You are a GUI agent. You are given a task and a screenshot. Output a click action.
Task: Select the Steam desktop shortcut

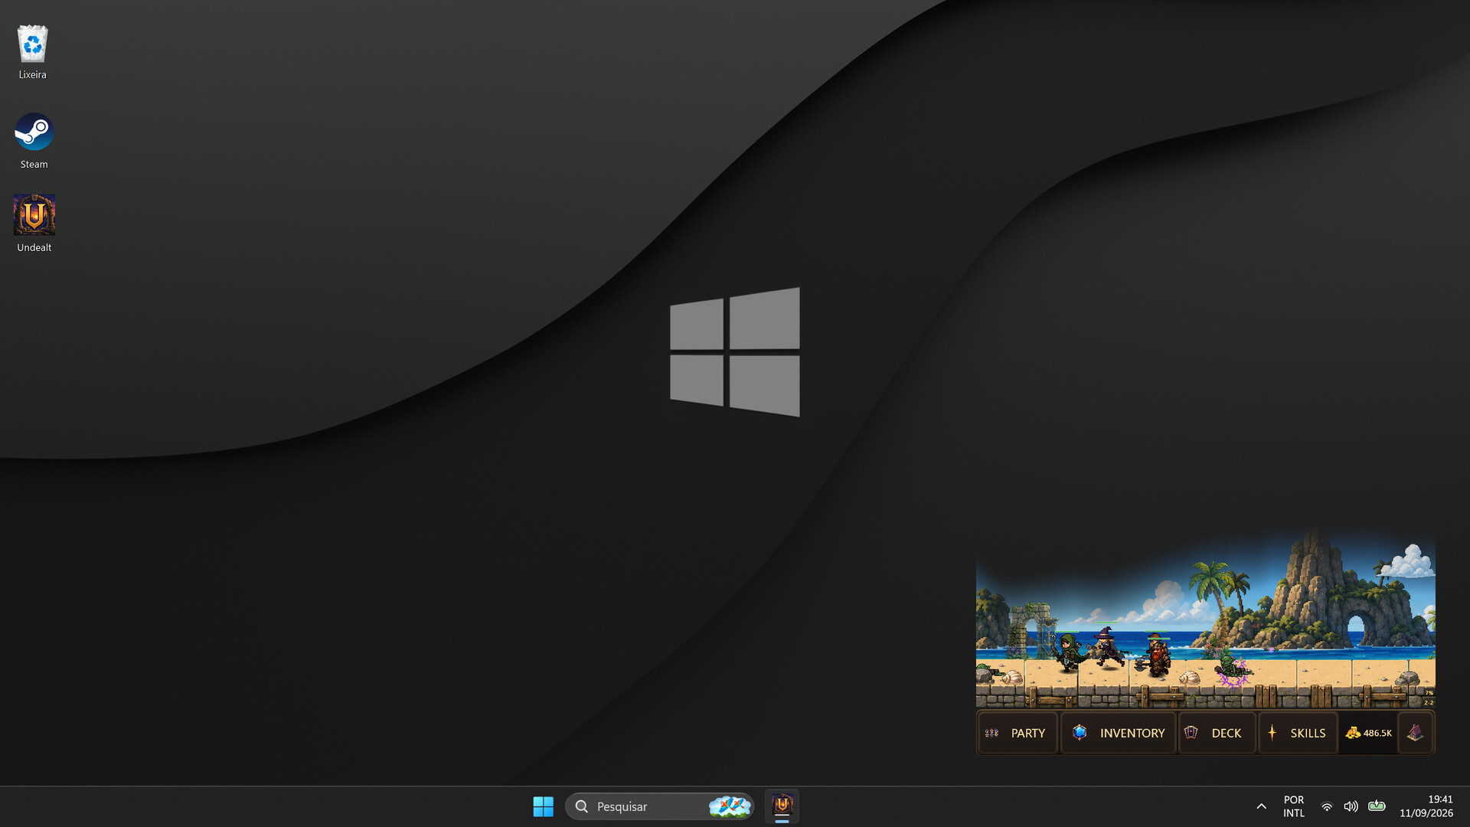(x=34, y=141)
